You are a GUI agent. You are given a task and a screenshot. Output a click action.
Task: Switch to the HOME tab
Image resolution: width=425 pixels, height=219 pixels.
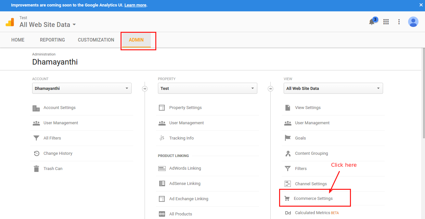18,40
